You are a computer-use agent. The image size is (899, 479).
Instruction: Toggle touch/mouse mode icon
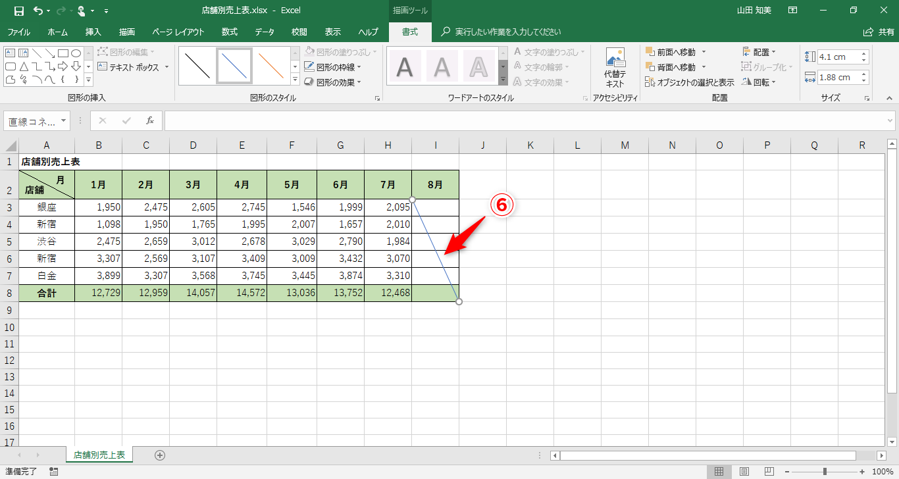(82, 11)
